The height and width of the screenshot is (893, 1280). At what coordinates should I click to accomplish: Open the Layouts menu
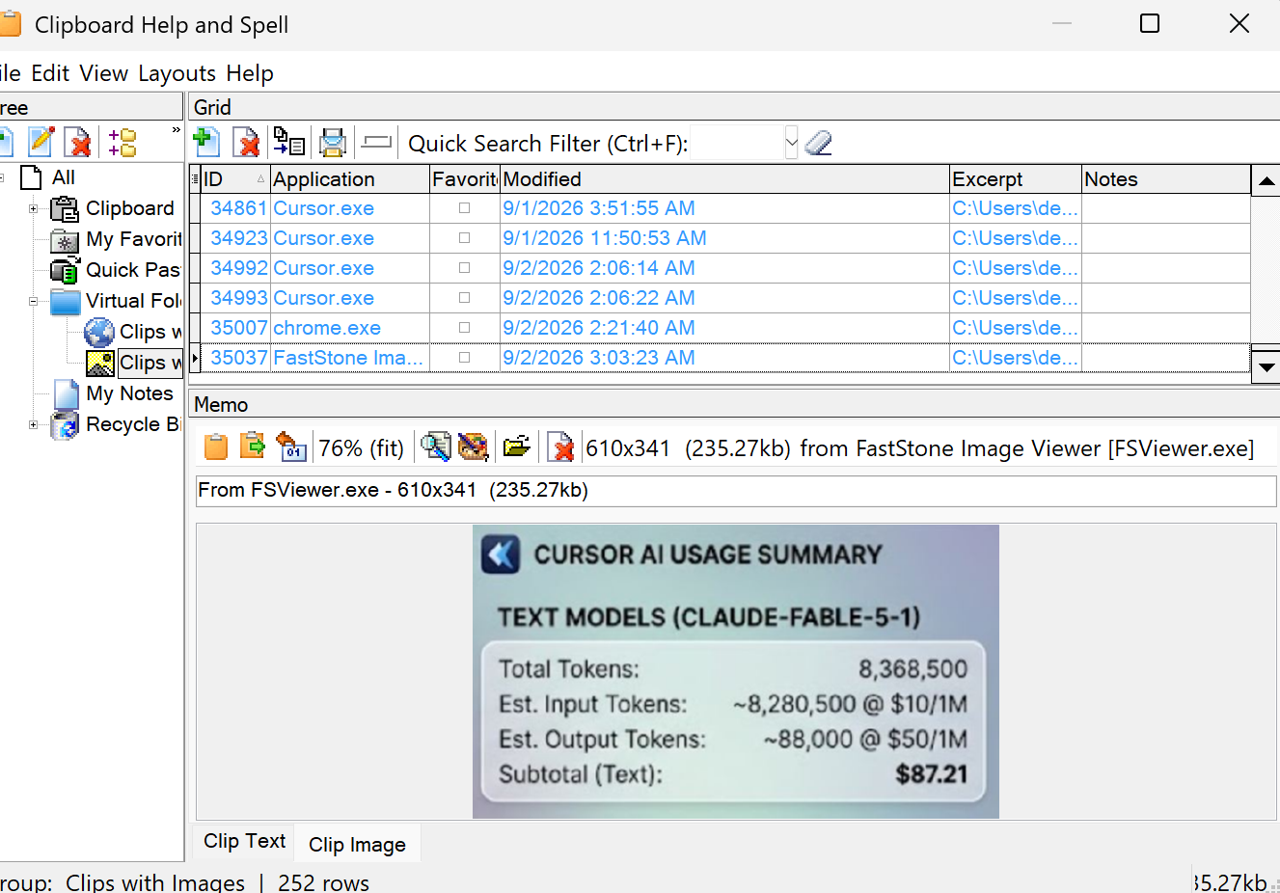pos(177,73)
